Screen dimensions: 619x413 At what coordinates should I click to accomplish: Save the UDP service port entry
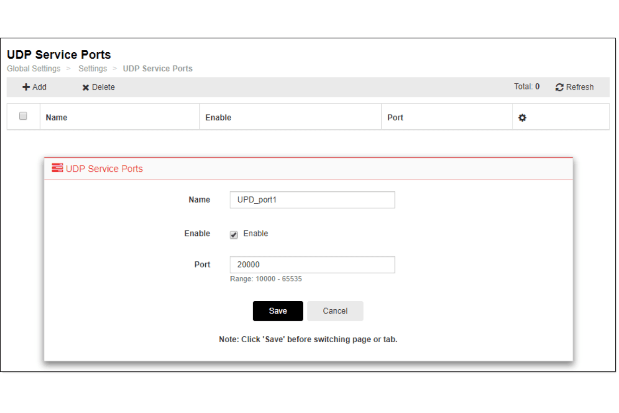(278, 311)
